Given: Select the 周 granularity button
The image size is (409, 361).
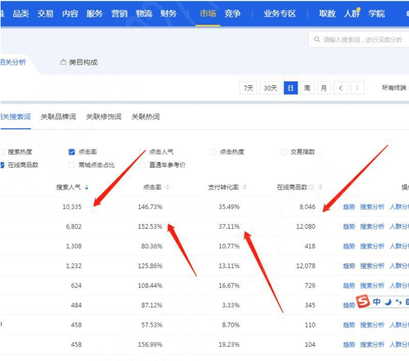Looking at the screenshot, I should [307, 88].
